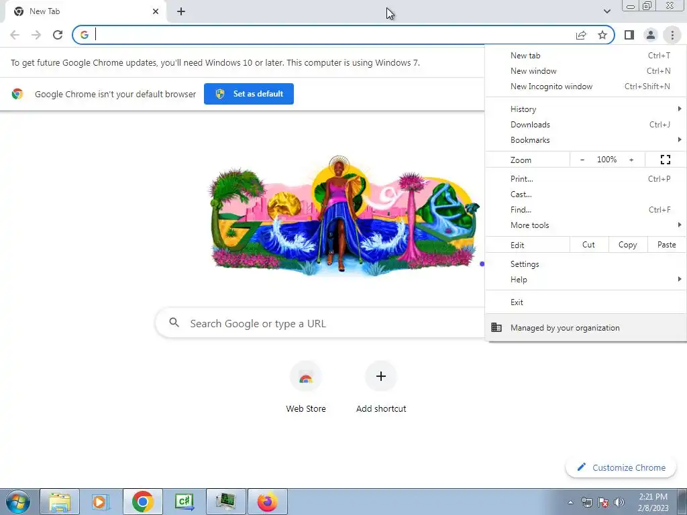Show hidden system tray icons arrow

(570, 502)
